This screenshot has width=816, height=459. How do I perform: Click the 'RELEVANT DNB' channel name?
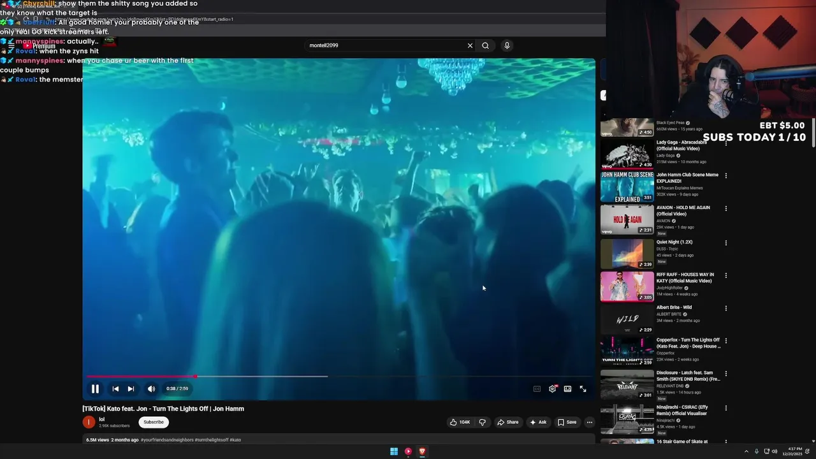coord(670,386)
